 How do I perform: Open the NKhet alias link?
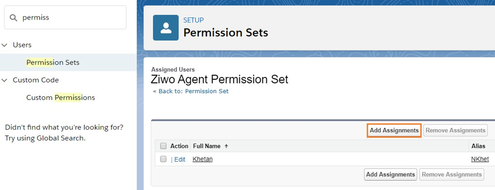coord(480,159)
